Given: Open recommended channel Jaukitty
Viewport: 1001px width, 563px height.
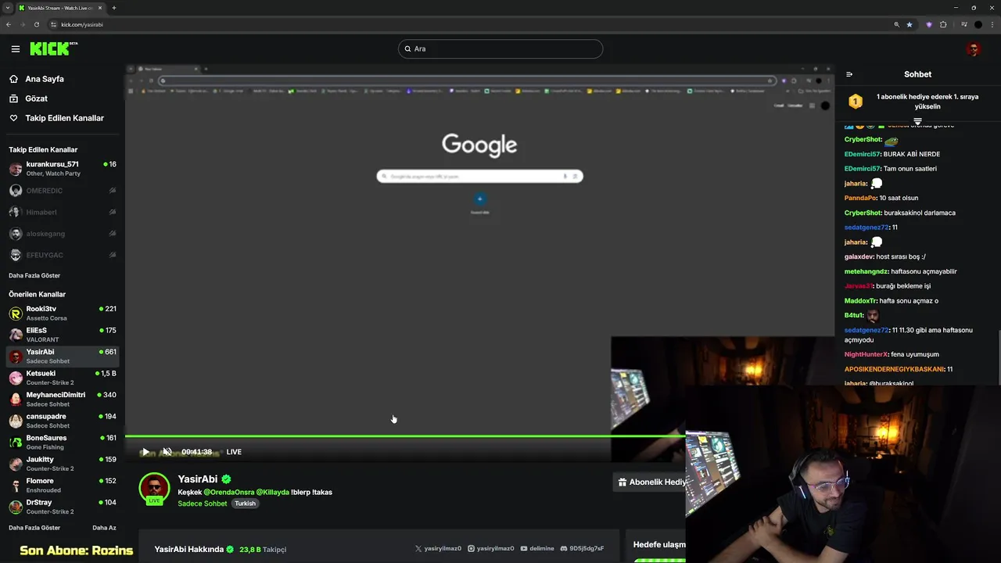Looking at the screenshot, I should coord(63,464).
